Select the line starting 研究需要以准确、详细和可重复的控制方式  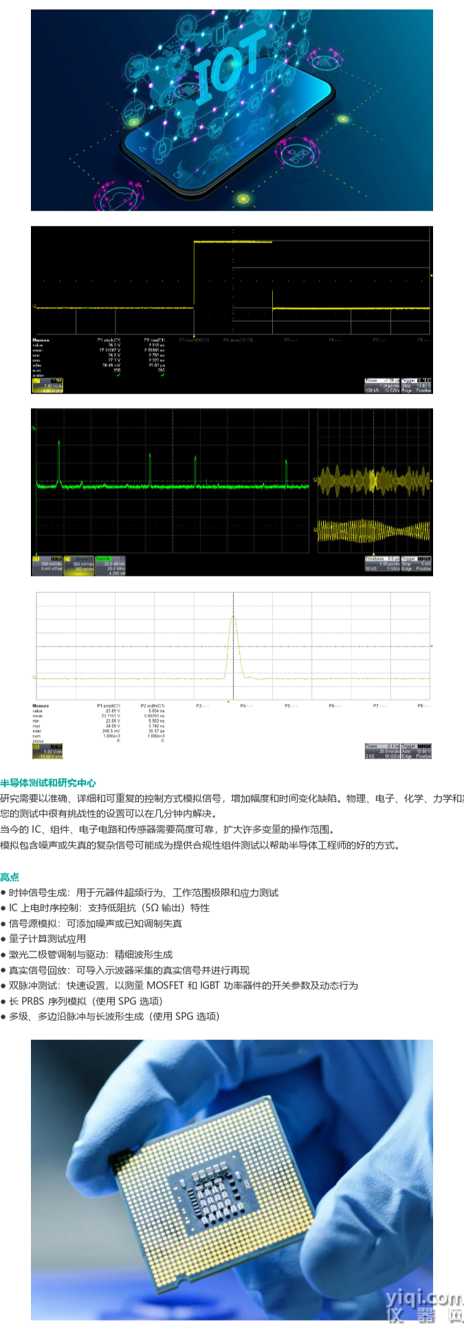[232, 799]
